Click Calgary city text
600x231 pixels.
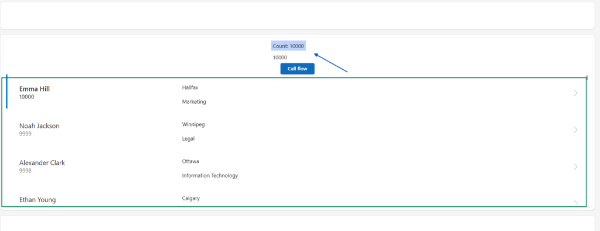[191, 198]
